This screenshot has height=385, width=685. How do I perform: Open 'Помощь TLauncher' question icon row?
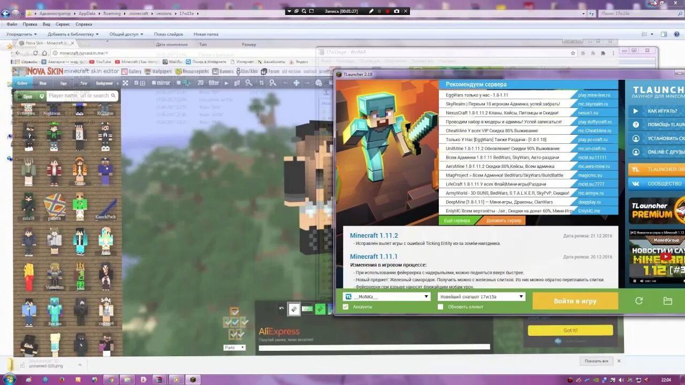[x=657, y=125]
